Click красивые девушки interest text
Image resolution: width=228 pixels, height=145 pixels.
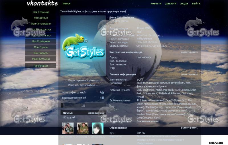click(x=148, y=83)
